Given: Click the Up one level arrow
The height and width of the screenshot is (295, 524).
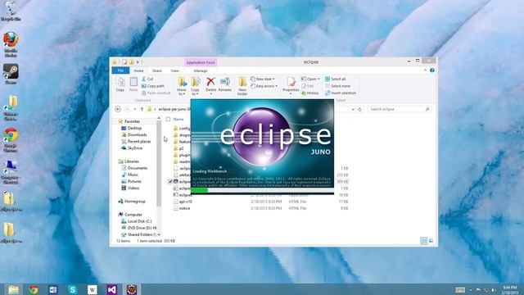Looking at the screenshot, I should click(142, 109).
